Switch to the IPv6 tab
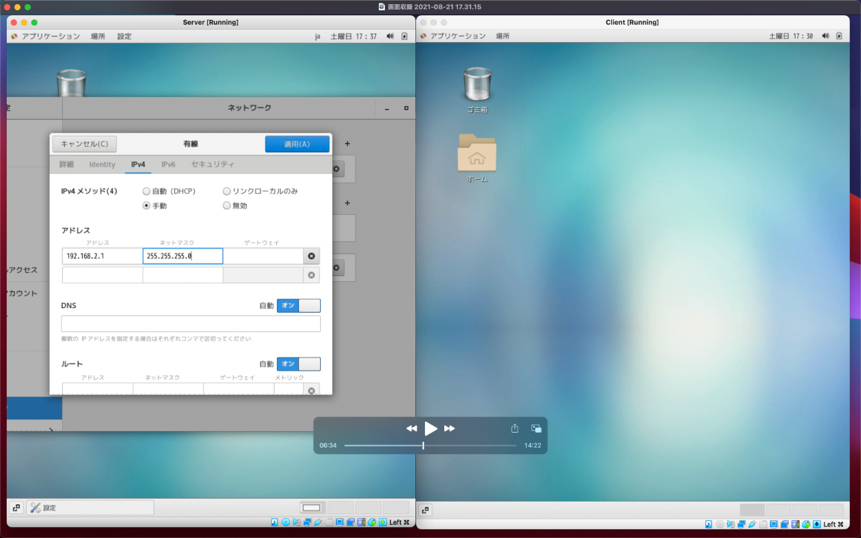 [x=168, y=165]
